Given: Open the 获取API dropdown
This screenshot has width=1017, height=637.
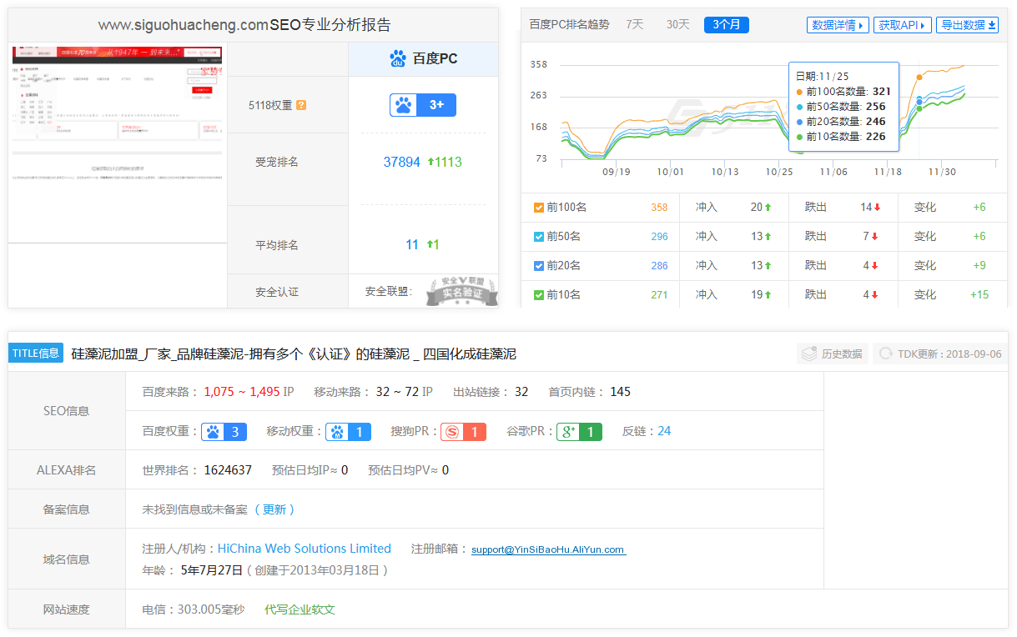Looking at the screenshot, I should click(902, 25).
